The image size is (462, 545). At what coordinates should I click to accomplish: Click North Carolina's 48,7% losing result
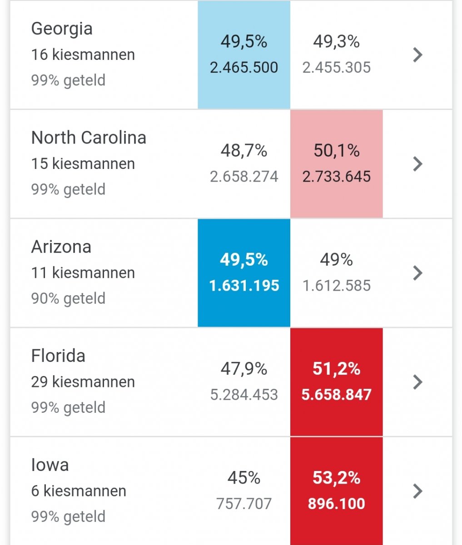coord(244,163)
